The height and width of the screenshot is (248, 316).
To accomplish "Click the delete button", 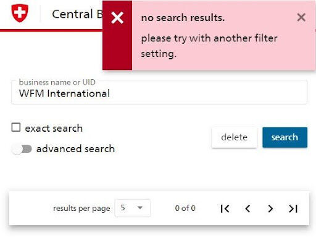I will (x=234, y=137).
